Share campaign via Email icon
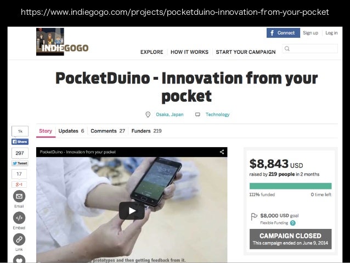 point(19,197)
